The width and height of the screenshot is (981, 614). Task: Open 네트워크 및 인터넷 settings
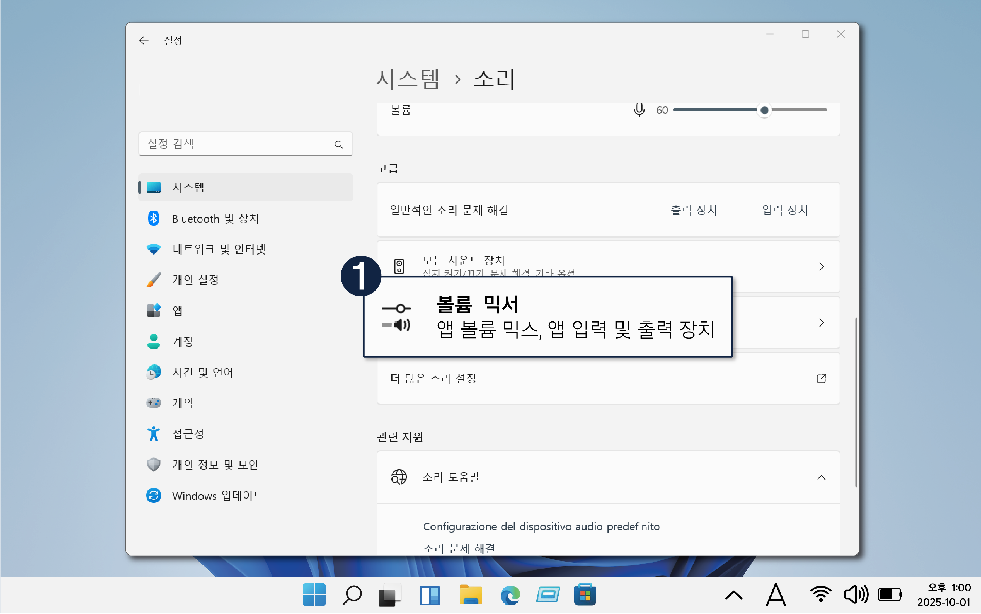pyautogui.click(x=218, y=249)
